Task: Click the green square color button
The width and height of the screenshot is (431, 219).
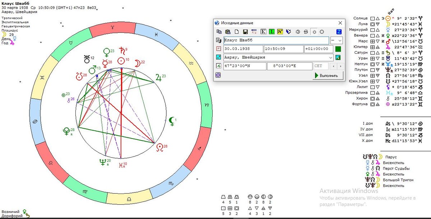Action: pyautogui.click(x=338, y=49)
